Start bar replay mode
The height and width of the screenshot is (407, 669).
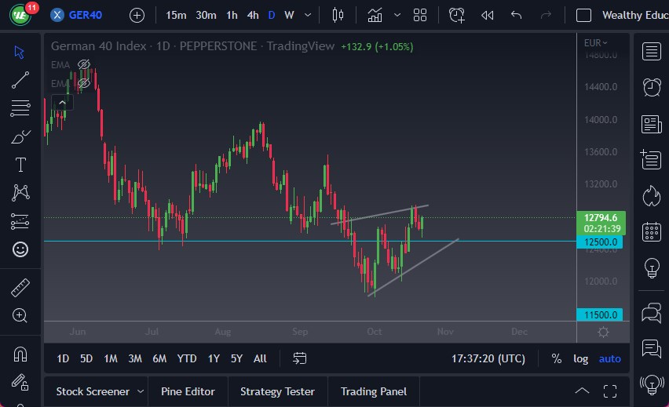tap(488, 16)
